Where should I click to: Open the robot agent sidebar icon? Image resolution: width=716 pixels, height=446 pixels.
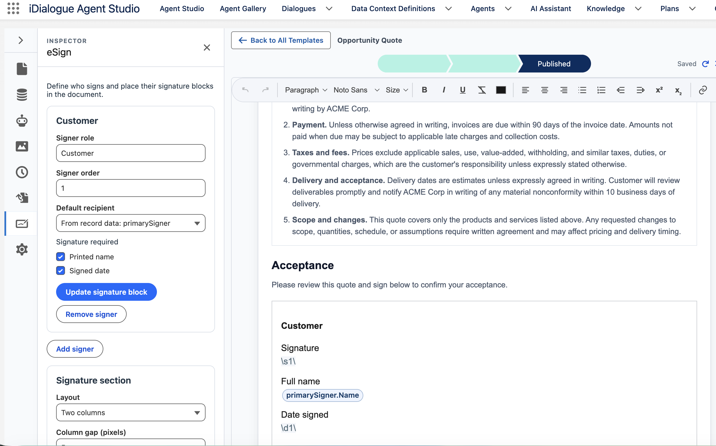[x=22, y=121]
